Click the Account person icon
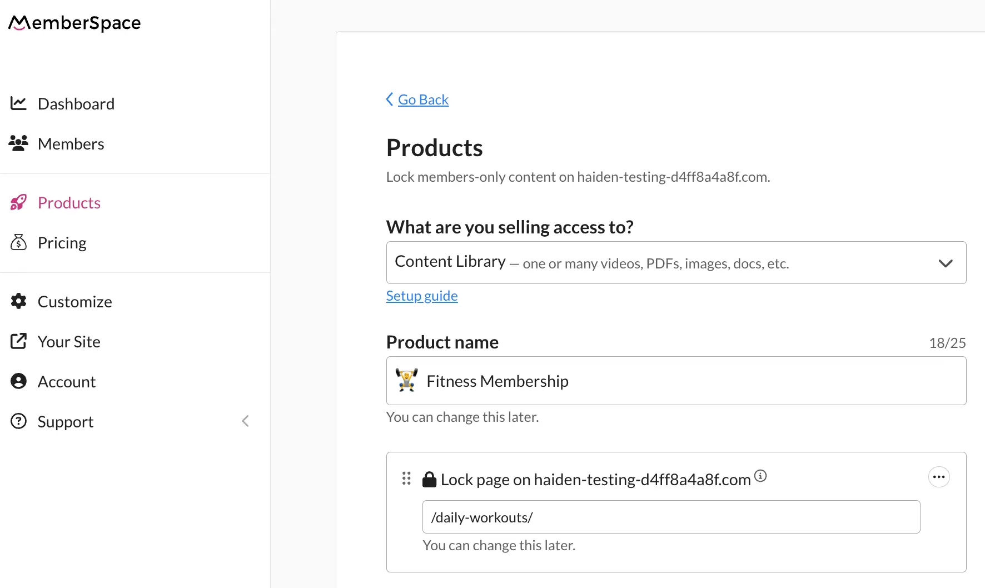The height and width of the screenshot is (588, 985). (18, 381)
